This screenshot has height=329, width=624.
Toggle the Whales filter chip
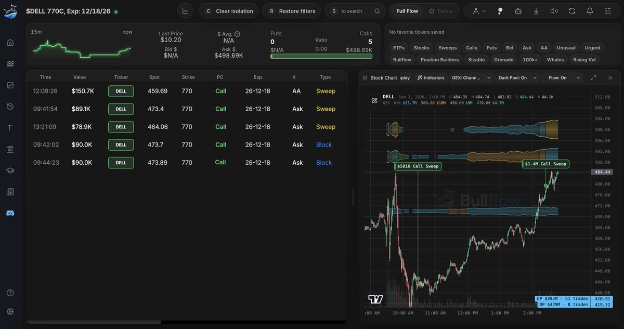[555, 60]
